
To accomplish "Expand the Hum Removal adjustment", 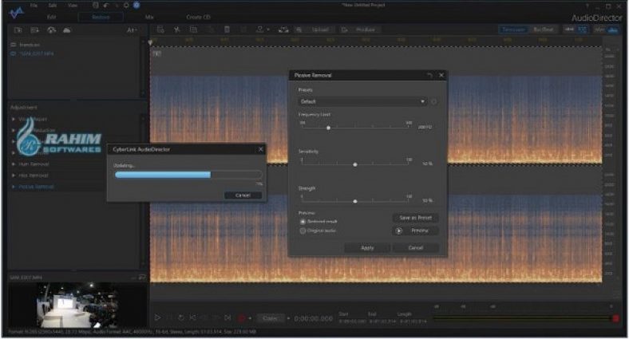I will point(30,164).
